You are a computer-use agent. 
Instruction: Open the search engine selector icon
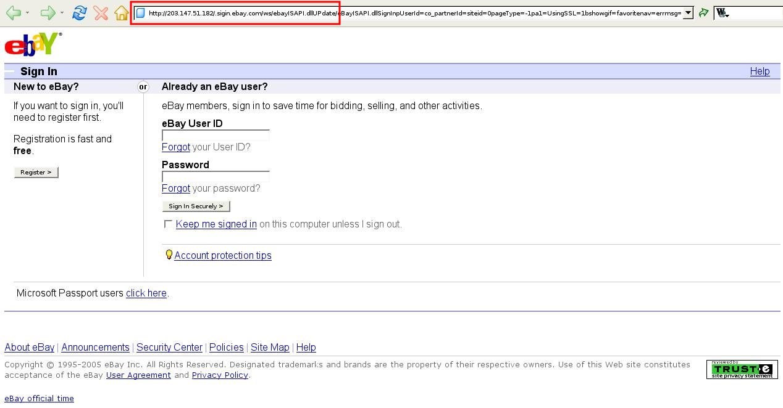tap(722, 13)
